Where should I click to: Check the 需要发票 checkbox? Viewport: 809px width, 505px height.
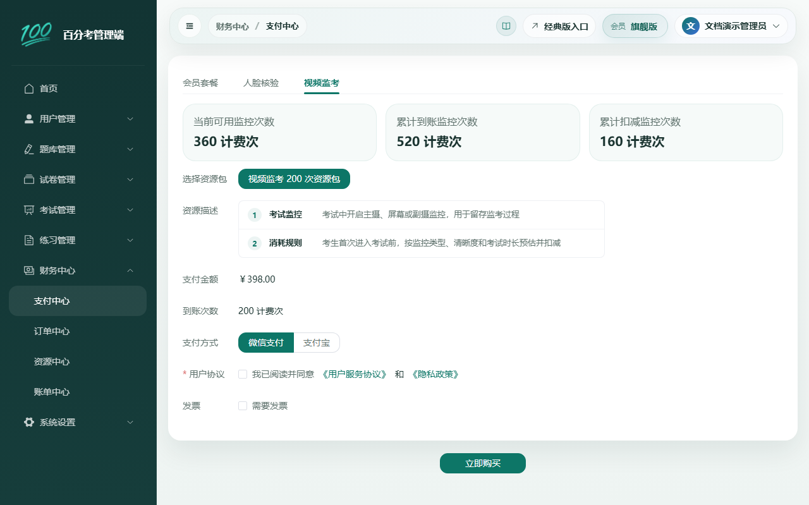243,406
